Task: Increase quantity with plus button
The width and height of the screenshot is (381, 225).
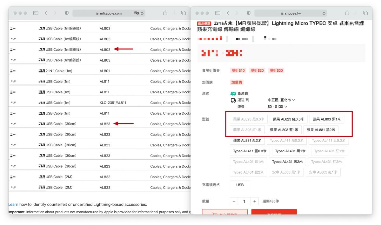Action: [x=255, y=201]
